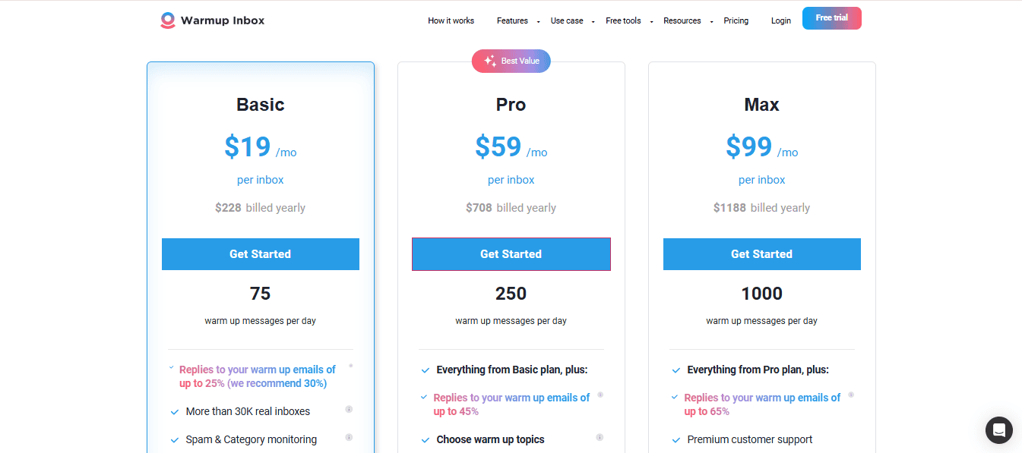
Task: Click info icon next to Spam & Category monitoring
Action: [x=349, y=437]
